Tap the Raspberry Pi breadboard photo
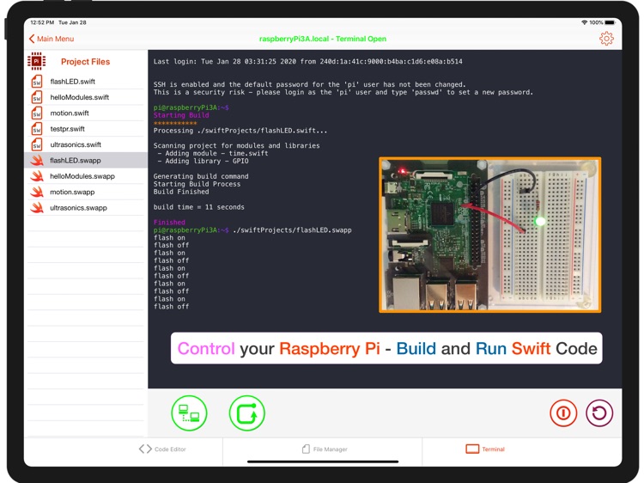The image size is (644, 483). point(489,235)
